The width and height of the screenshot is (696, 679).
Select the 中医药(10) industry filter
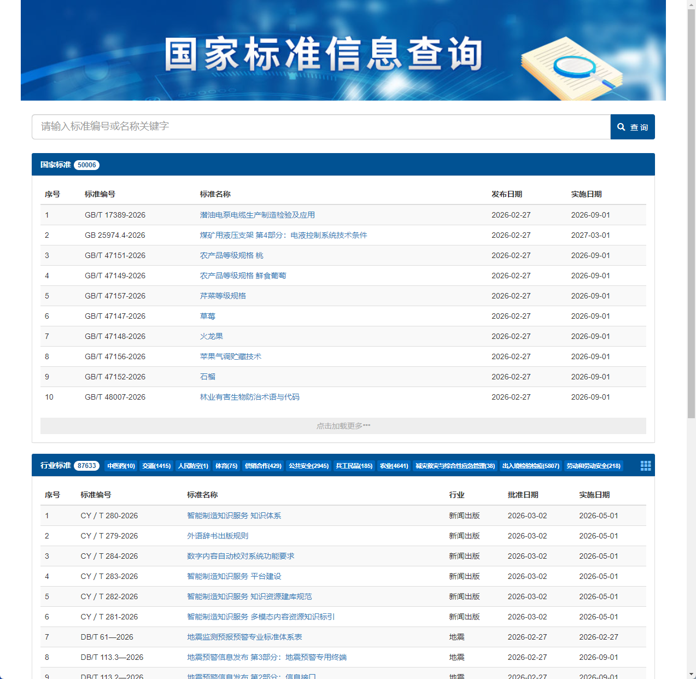tap(120, 465)
